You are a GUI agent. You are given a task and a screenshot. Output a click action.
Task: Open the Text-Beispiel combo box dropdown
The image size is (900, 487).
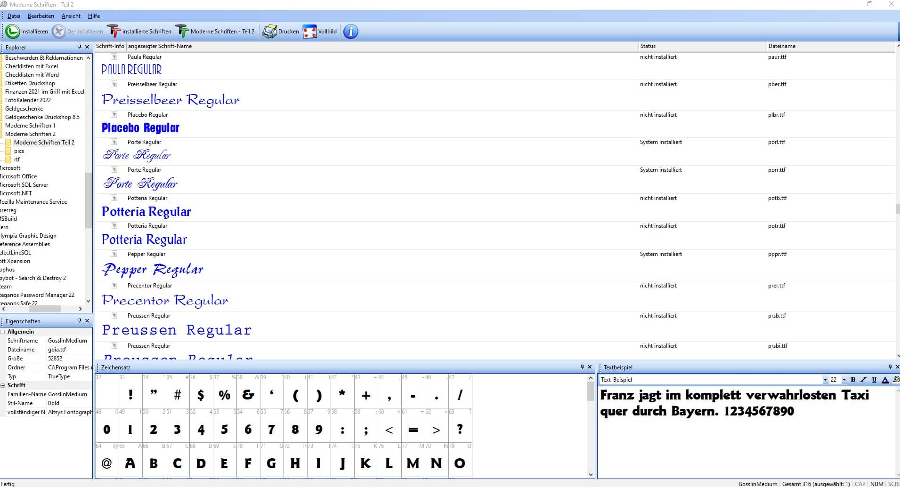pyautogui.click(x=825, y=380)
